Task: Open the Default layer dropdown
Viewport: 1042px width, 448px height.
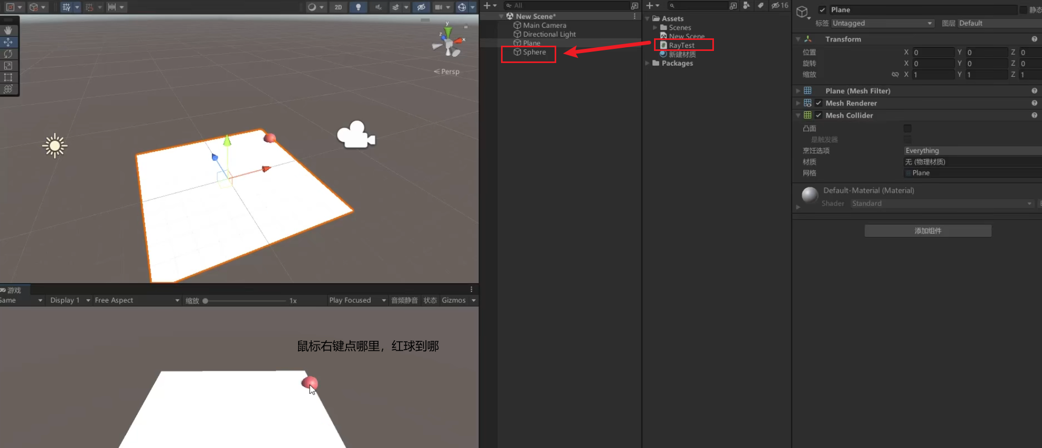Action: pyautogui.click(x=999, y=23)
